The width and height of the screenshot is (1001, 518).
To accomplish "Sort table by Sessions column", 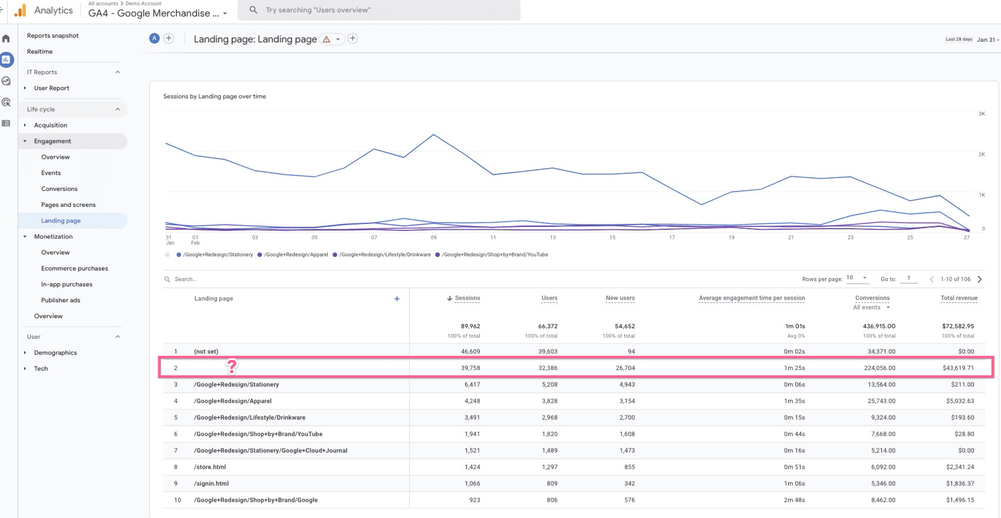I will point(467,298).
